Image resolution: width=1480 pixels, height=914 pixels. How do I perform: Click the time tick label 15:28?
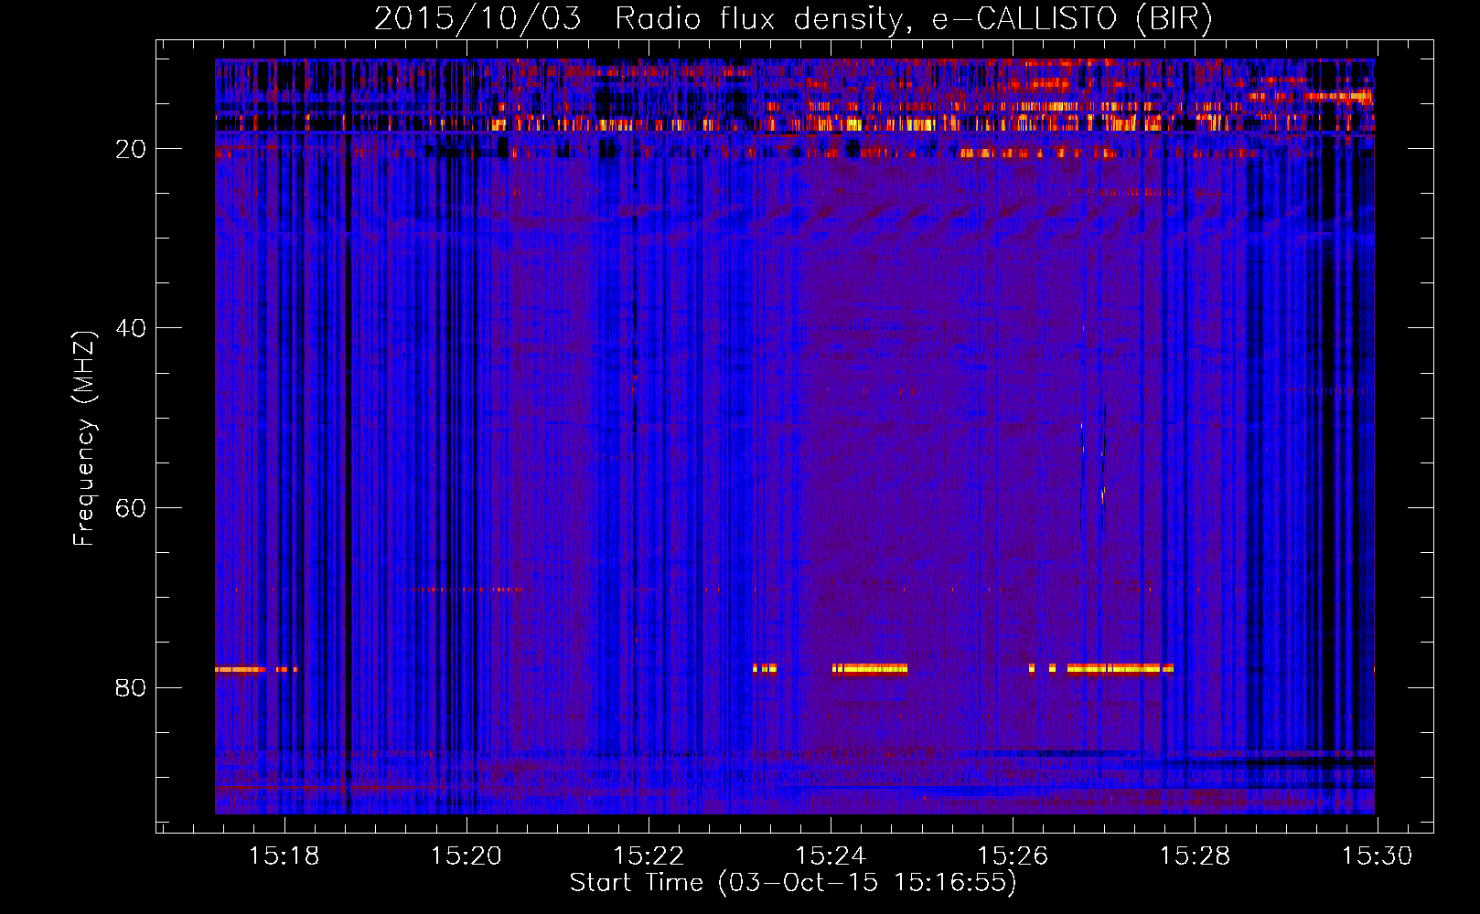(x=1195, y=856)
